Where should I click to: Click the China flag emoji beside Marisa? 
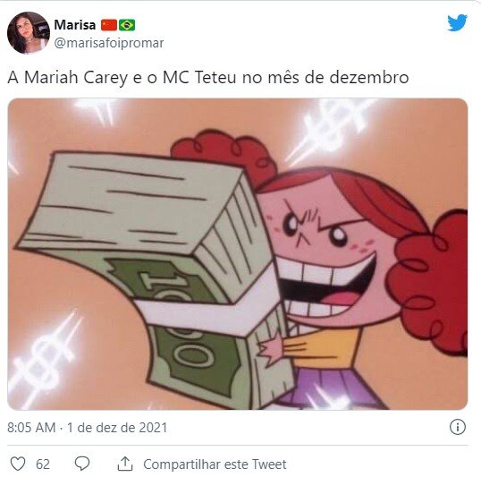point(109,25)
